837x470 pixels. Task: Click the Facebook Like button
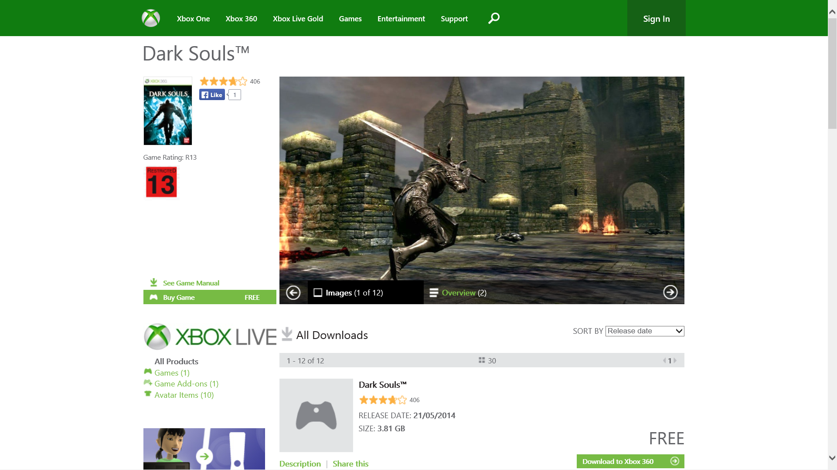point(212,95)
